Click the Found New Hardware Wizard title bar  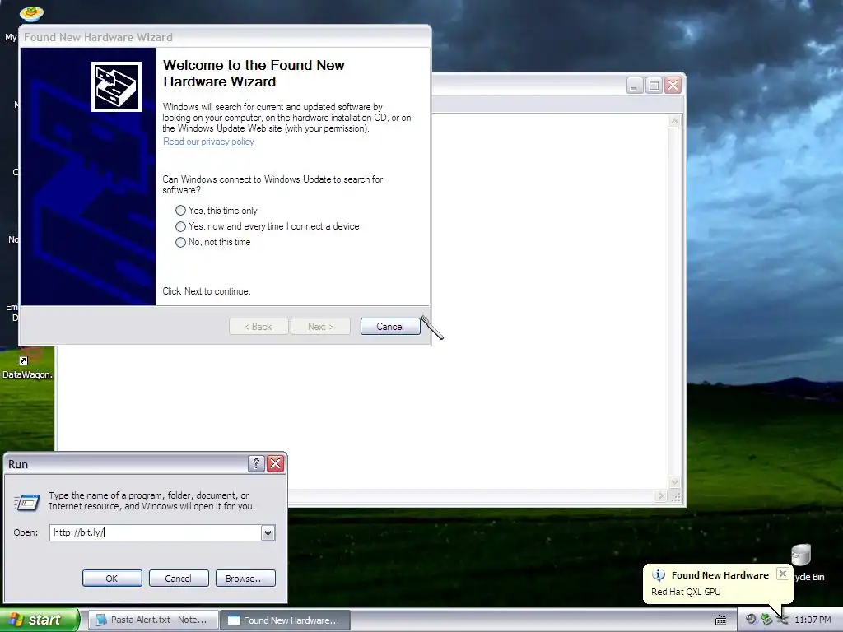[x=225, y=37]
